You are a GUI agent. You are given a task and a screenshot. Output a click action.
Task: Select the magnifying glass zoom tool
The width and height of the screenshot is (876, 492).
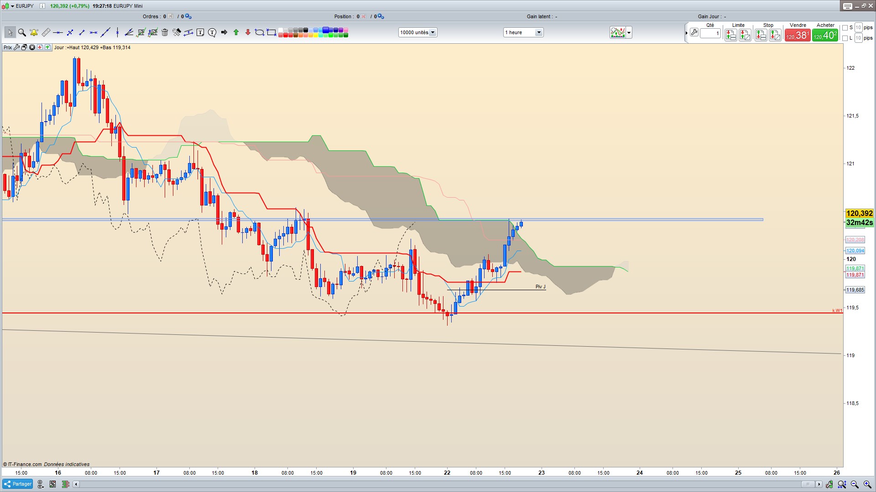coord(22,32)
